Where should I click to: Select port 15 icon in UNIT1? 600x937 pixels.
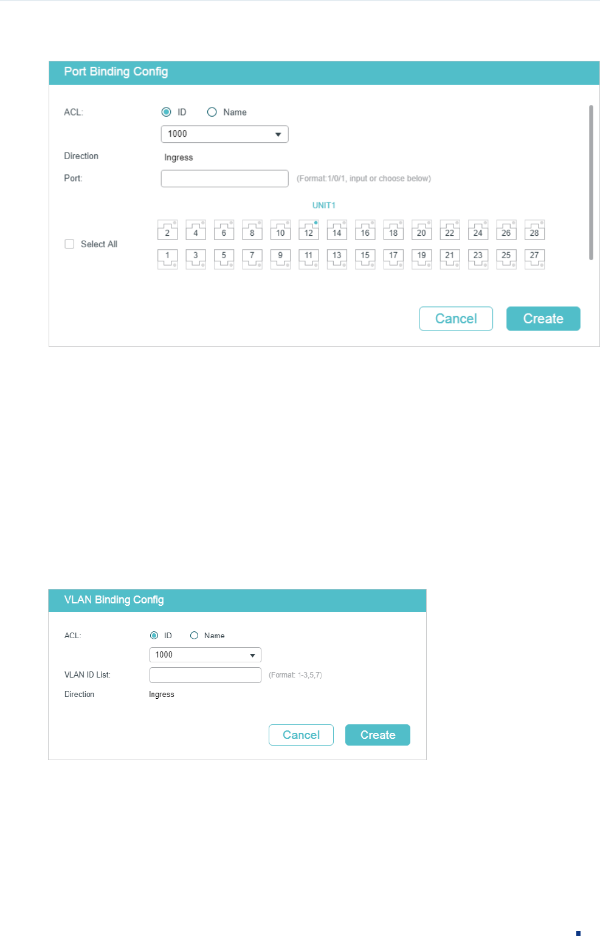click(x=365, y=258)
